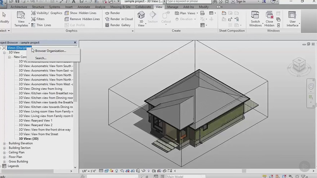Choose Search from context menu
Viewport: 317px width, 178px height.
click(41, 58)
